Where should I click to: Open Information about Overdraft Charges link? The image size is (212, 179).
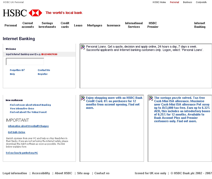28,126
